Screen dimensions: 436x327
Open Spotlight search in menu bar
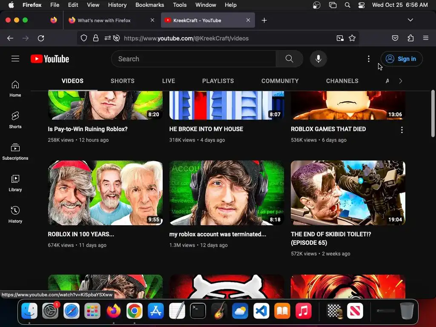click(347, 5)
